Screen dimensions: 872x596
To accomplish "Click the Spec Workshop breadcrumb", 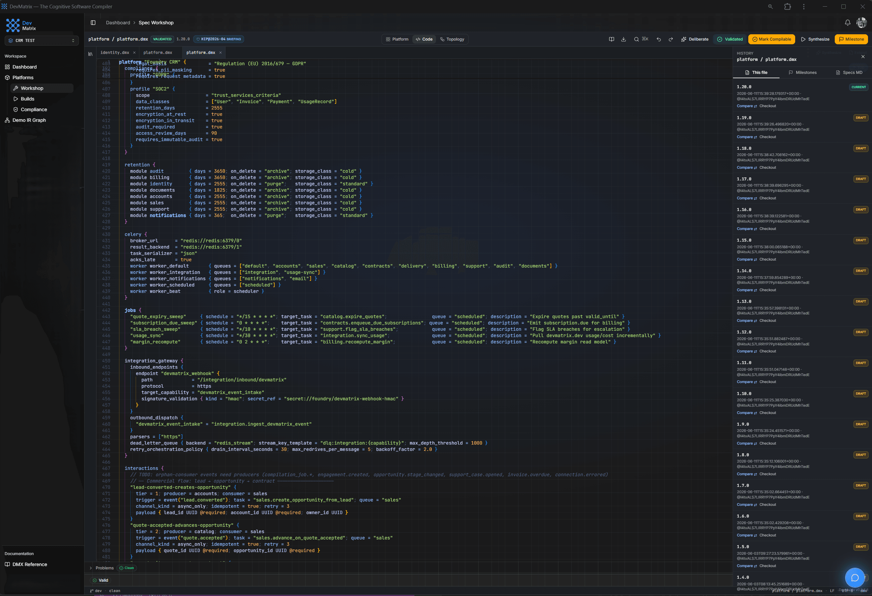I will pos(156,23).
